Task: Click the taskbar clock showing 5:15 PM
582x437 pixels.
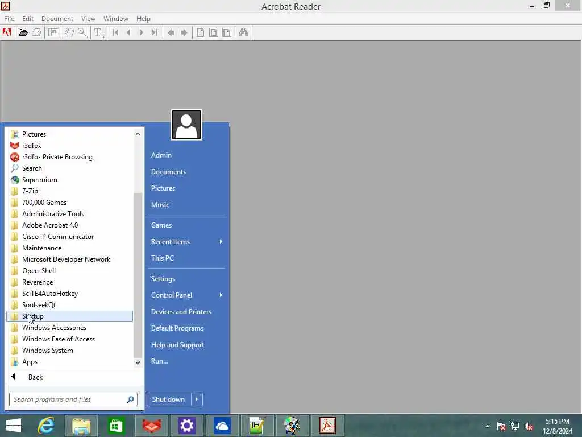Action: tap(558, 426)
